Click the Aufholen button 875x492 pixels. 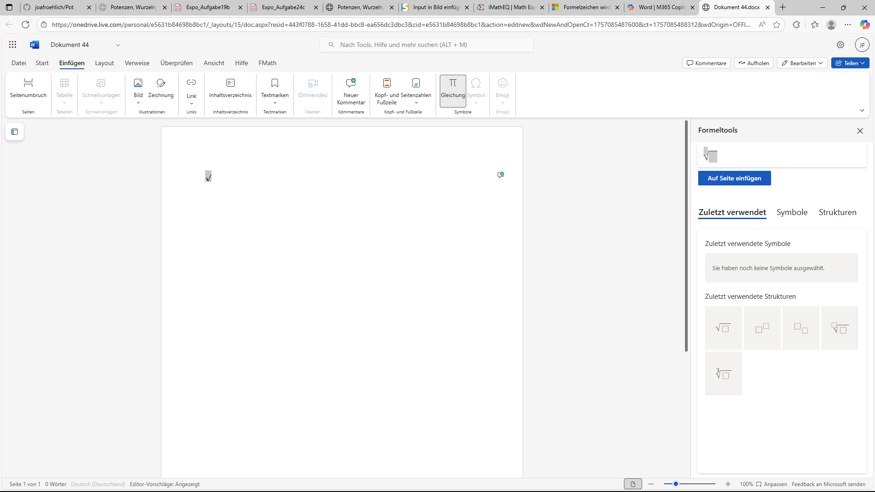click(754, 63)
